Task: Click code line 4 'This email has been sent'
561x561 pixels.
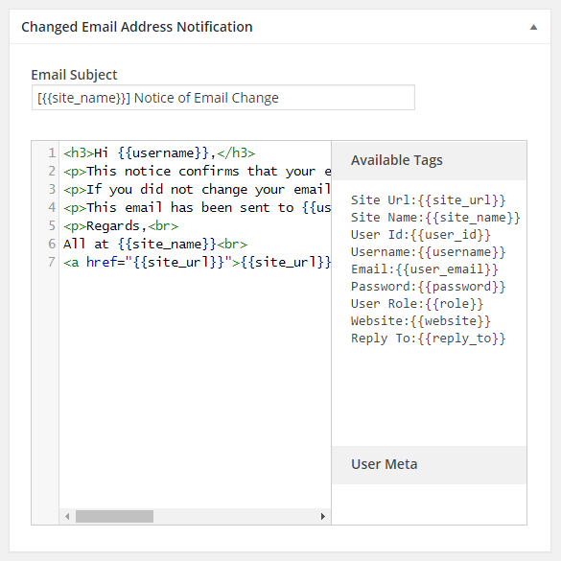Action: point(197,208)
